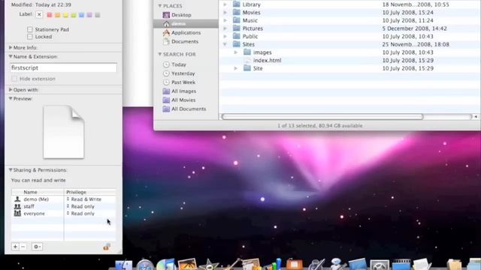The image size is (481, 270).
Task: Click the document preview thumbnail
Action: (x=63, y=132)
